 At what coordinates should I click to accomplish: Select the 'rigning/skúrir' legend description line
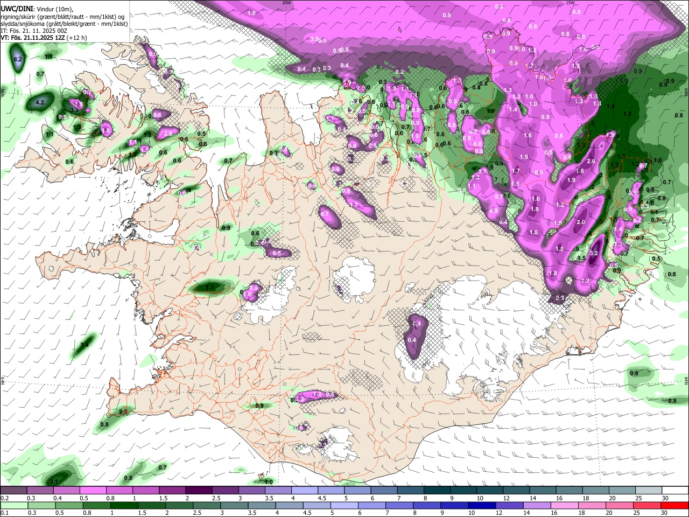62,16
